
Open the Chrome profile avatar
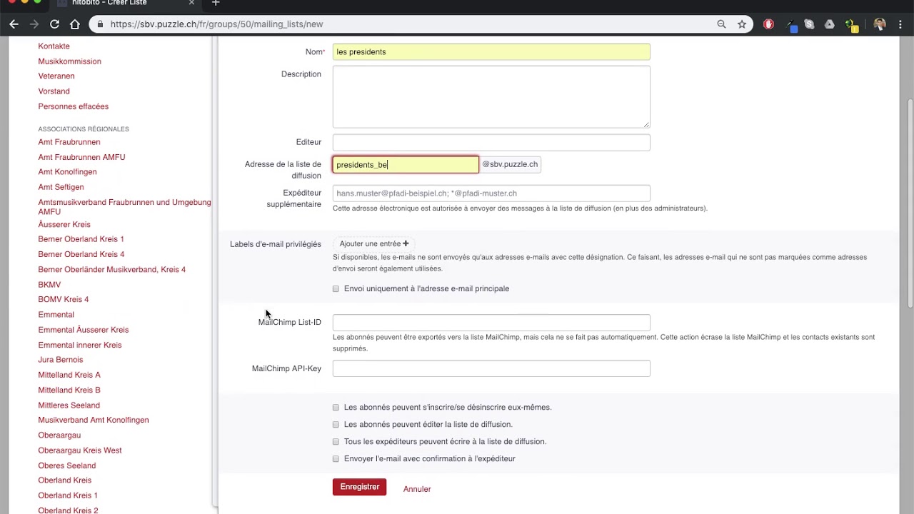click(x=880, y=24)
